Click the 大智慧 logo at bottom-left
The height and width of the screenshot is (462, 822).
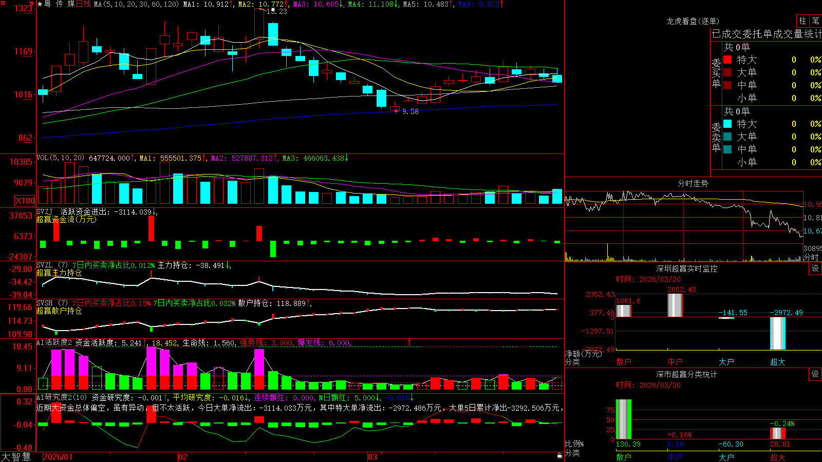[16, 457]
